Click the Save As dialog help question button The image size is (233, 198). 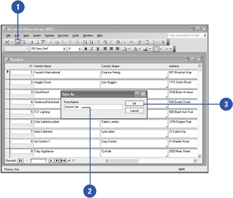coord(137,94)
